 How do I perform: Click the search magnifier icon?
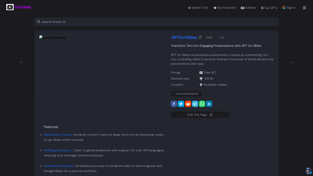tap(39, 21)
